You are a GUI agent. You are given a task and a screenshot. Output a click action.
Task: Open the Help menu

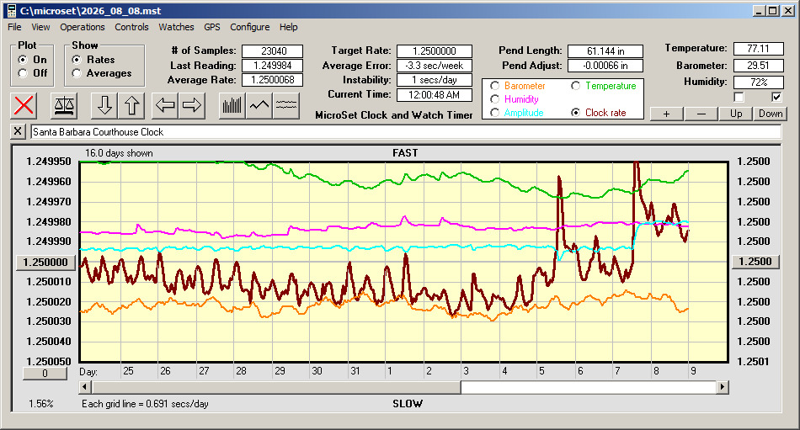click(x=288, y=27)
